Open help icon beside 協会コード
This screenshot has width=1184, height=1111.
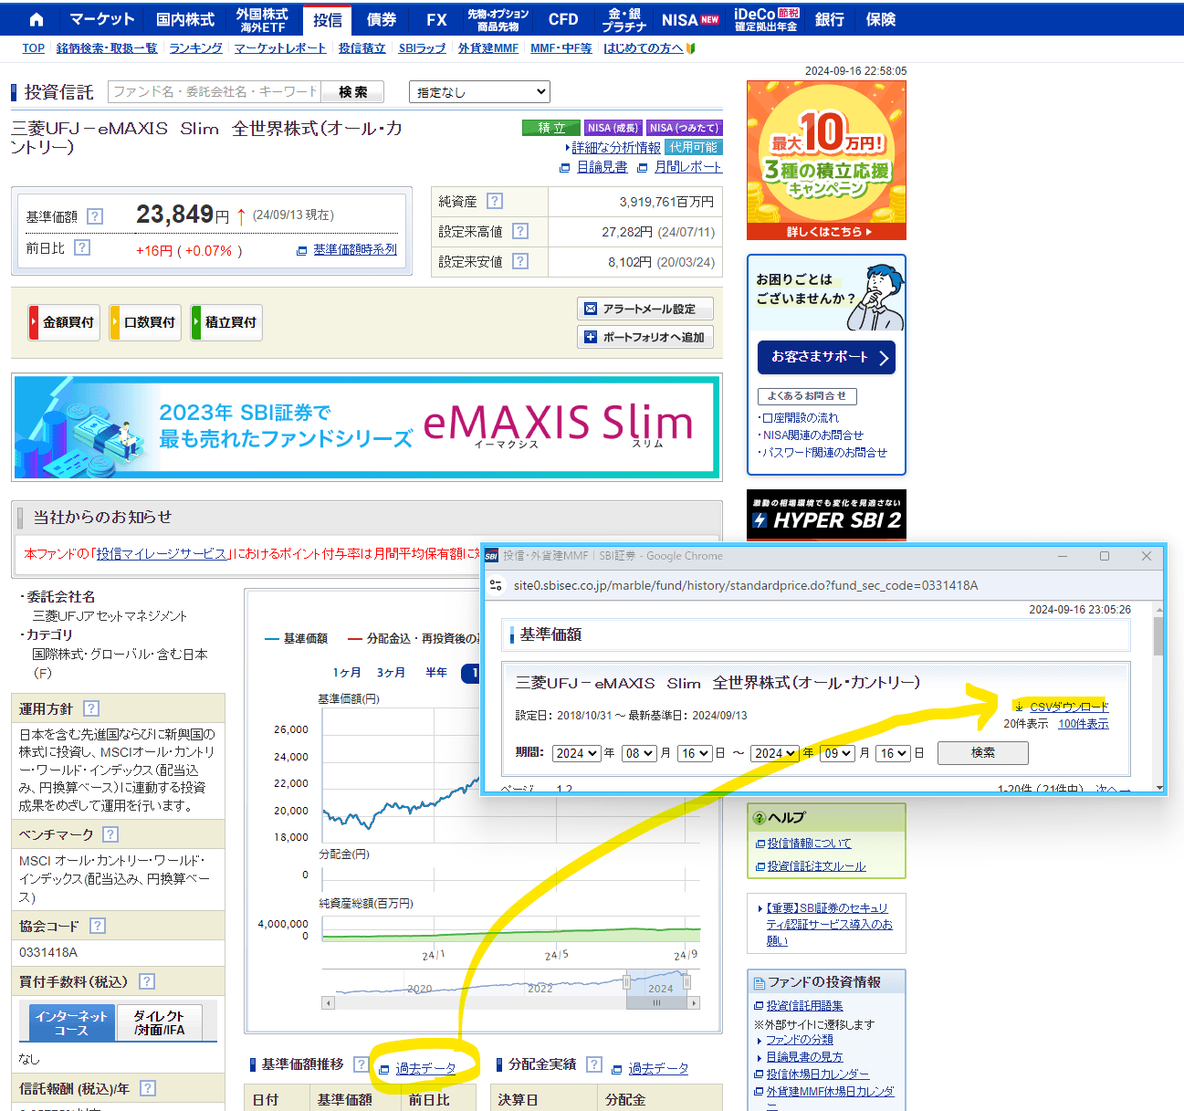pos(98,926)
